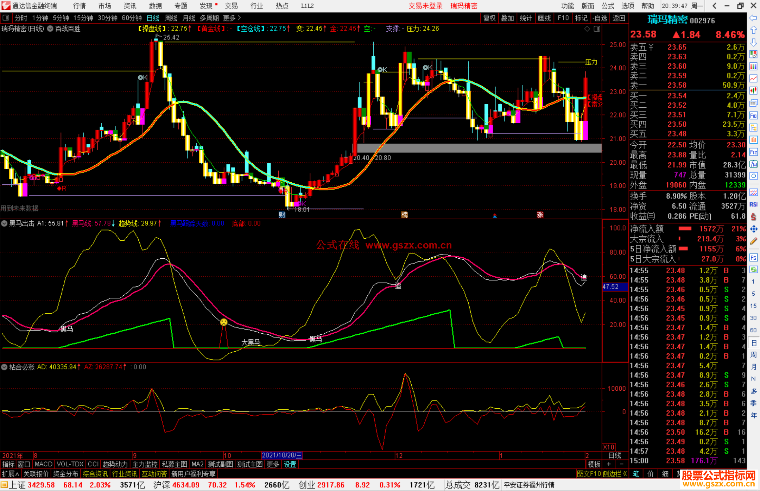Click the X10 zoom scale label
Viewport: 760px width, 491px height.
[609, 447]
